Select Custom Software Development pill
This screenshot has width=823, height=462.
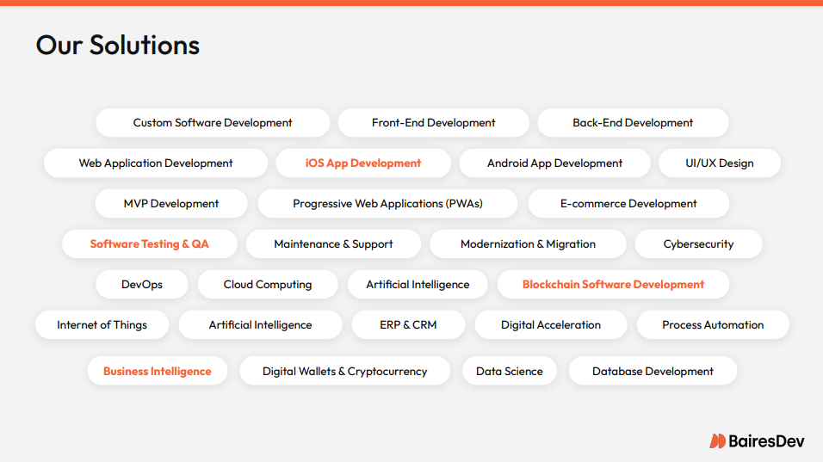[x=213, y=123]
